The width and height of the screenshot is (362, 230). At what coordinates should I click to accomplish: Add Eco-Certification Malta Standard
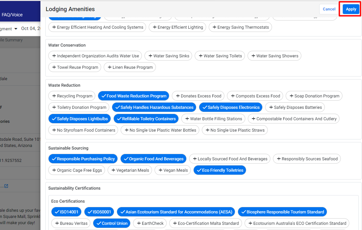205,223
